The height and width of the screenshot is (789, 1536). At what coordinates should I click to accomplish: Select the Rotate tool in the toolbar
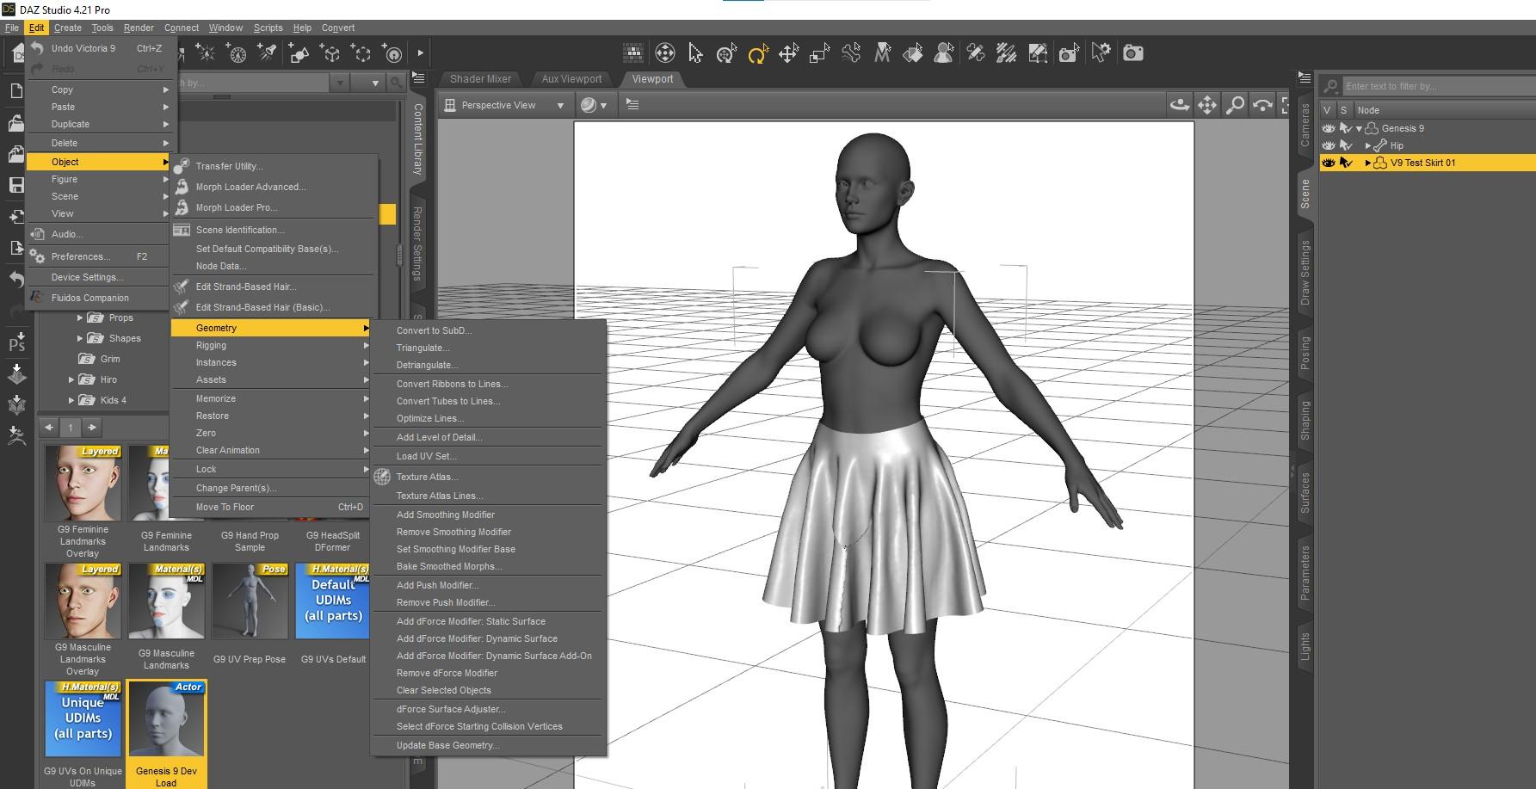pos(757,54)
